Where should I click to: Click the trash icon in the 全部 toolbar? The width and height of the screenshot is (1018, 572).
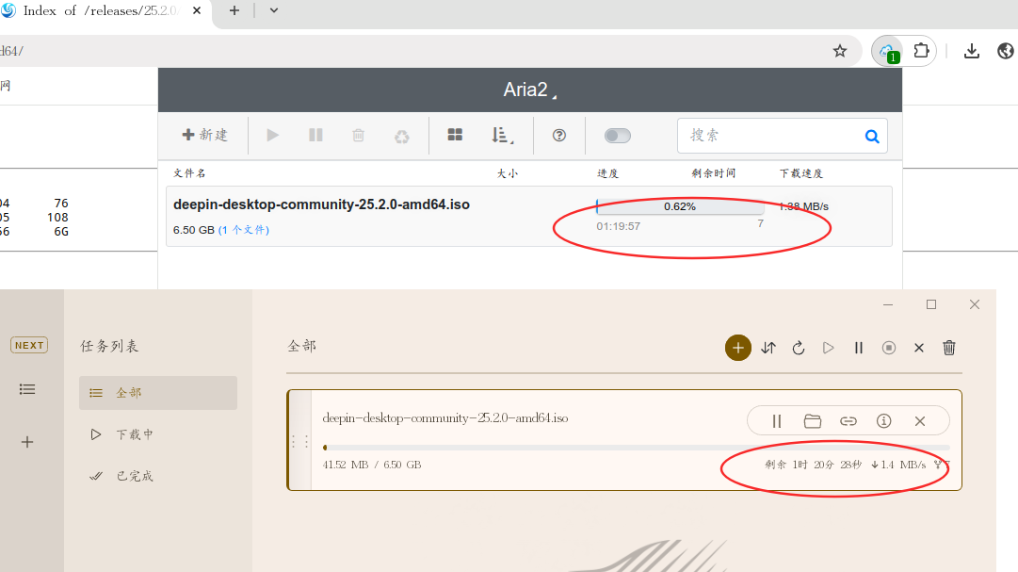click(x=949, y=348)
